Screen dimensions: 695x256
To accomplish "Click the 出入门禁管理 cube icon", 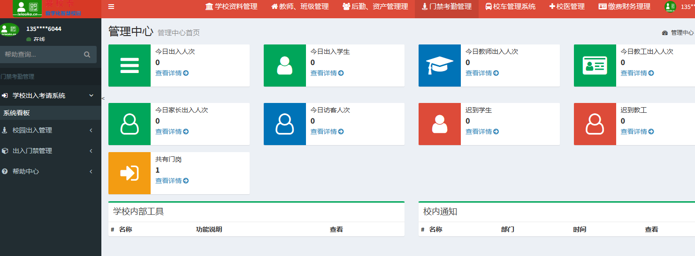I will [5, 151].
